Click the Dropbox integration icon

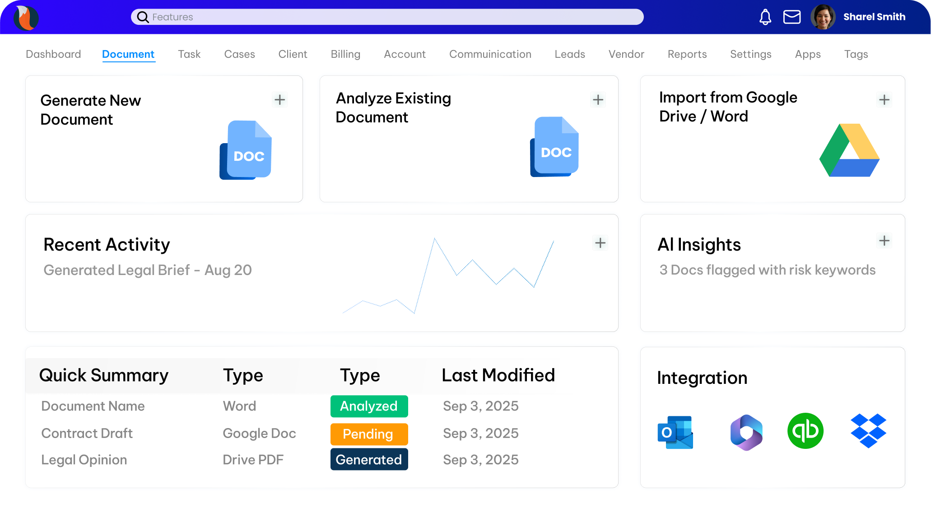(868, 431)
